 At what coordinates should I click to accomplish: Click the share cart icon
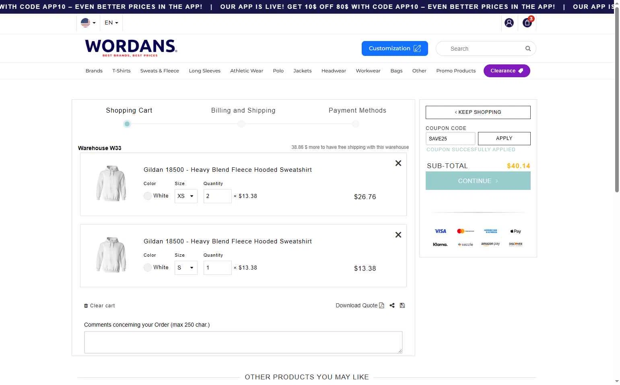pos(392,305)
